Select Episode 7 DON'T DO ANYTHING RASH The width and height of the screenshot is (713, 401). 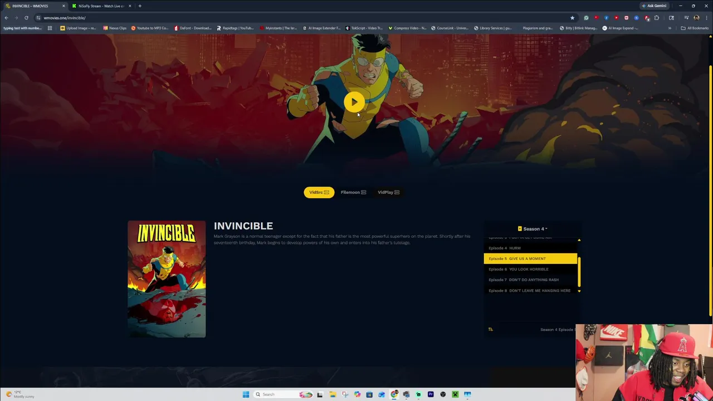pyautogui.click(x=530, y=280)
